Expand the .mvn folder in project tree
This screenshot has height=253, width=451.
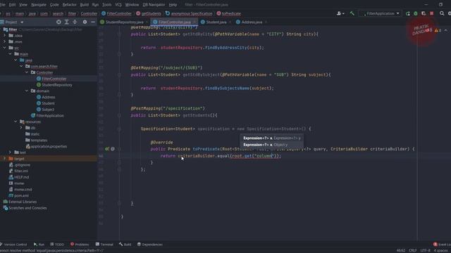[x=5, y=42]
